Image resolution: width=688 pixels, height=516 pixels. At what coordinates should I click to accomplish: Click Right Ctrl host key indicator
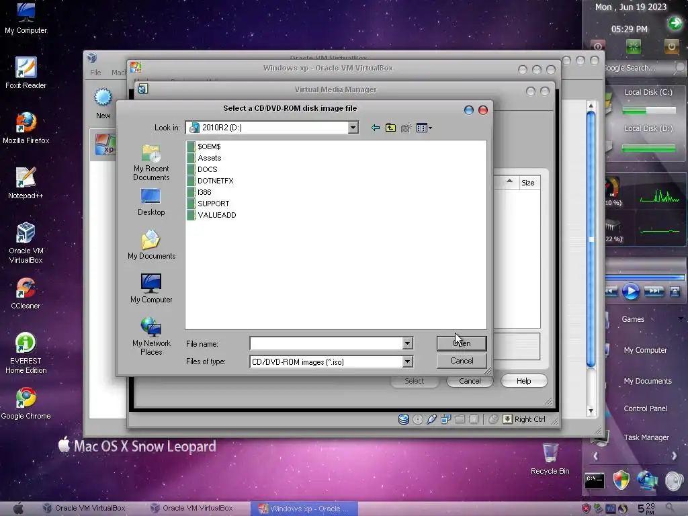point(529,419)
